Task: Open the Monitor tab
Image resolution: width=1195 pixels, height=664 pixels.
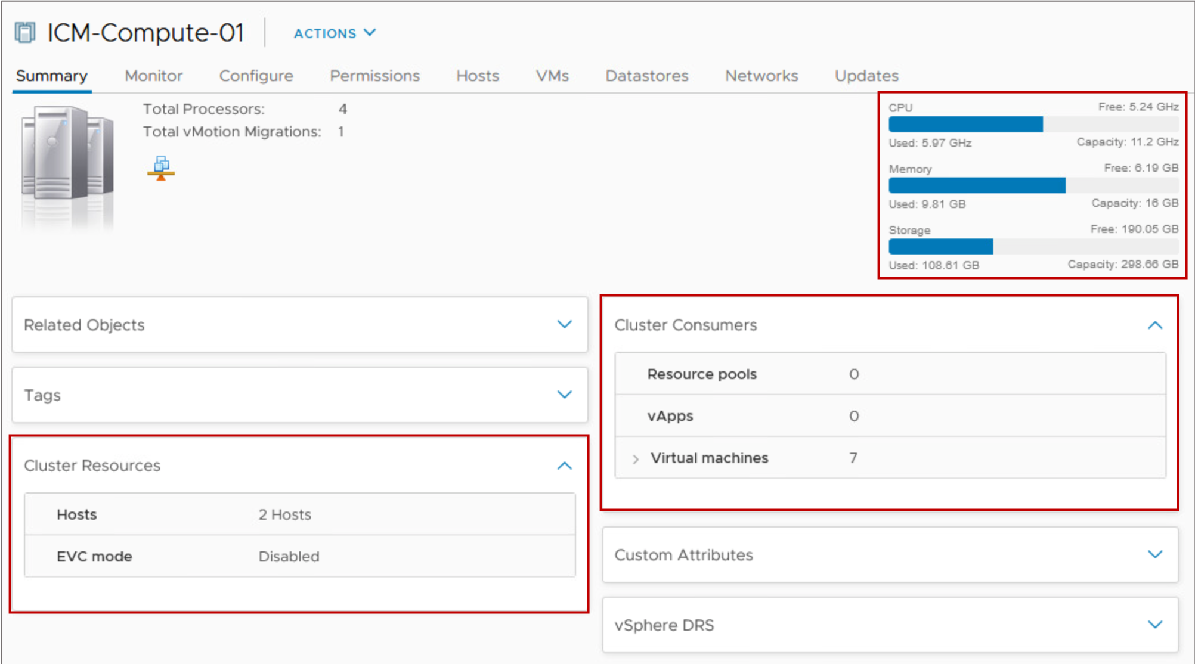Action: click(154, 76)
